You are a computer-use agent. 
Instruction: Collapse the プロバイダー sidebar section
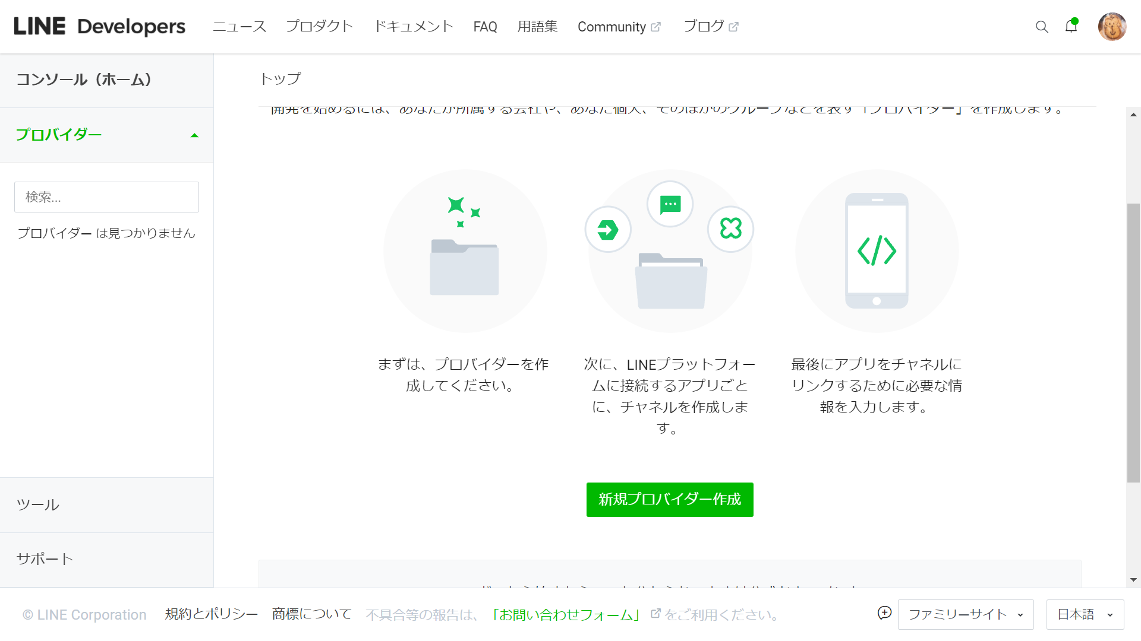coord(194,135)
